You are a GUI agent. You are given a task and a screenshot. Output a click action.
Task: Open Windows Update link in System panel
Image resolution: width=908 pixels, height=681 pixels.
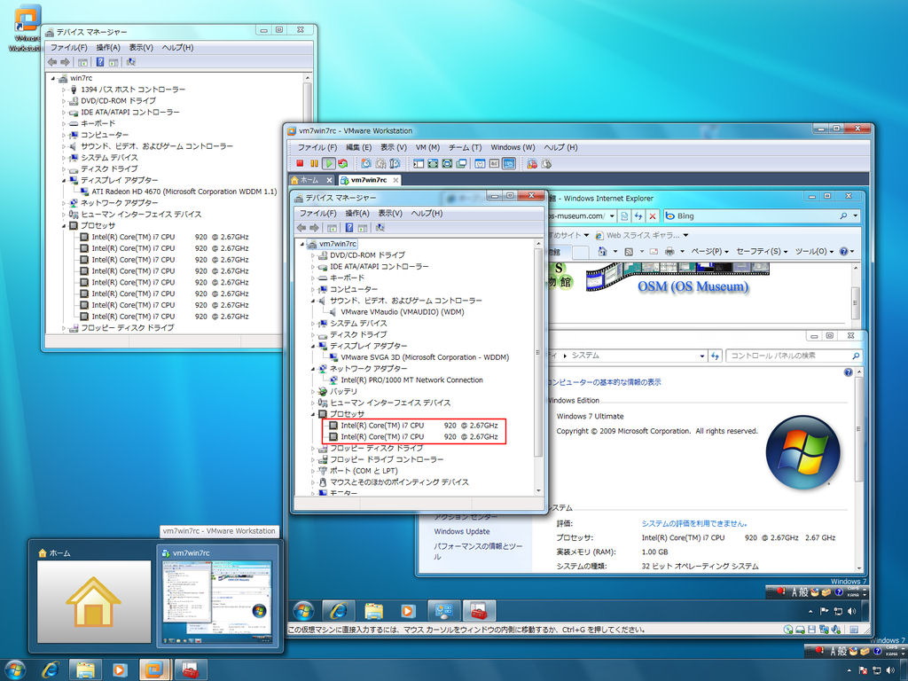(x=462, y=532)
